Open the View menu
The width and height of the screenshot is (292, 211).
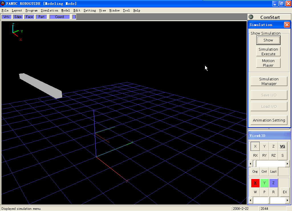pos(103,11)
